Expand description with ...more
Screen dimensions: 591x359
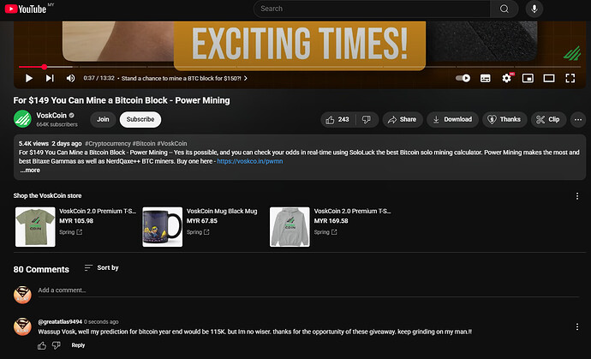[x=30, y=170]
